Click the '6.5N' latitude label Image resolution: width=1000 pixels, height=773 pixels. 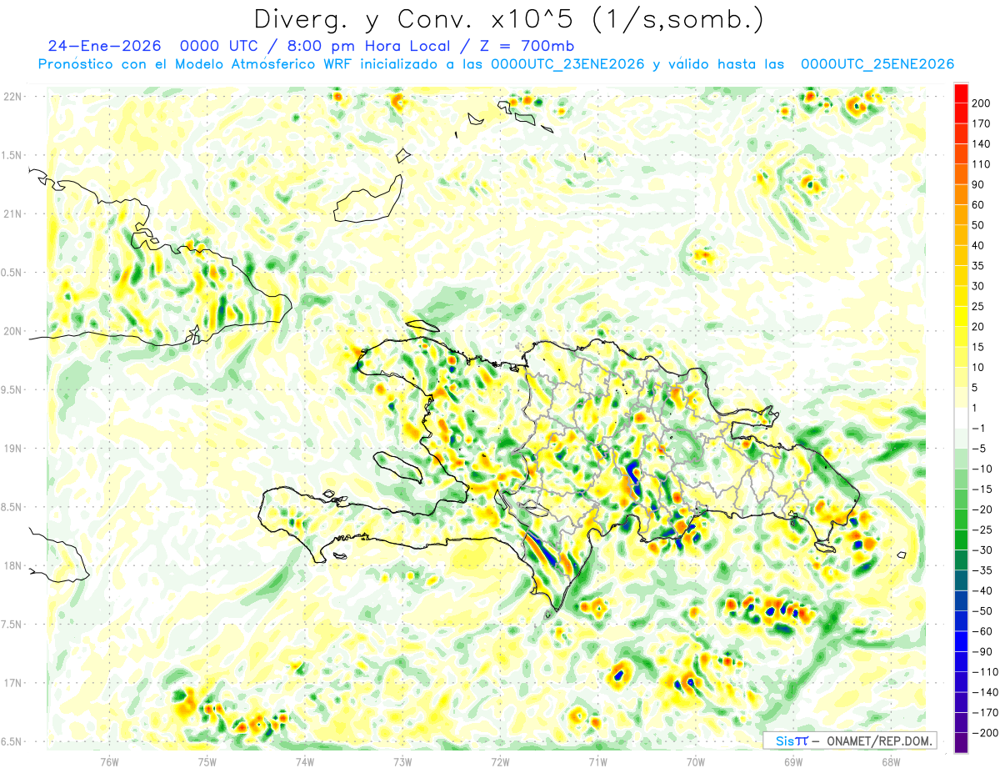point(12,741)
